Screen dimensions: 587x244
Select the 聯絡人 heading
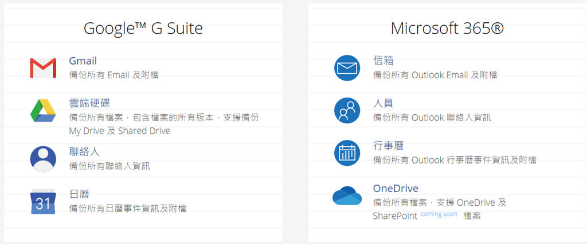click(84, 151)
